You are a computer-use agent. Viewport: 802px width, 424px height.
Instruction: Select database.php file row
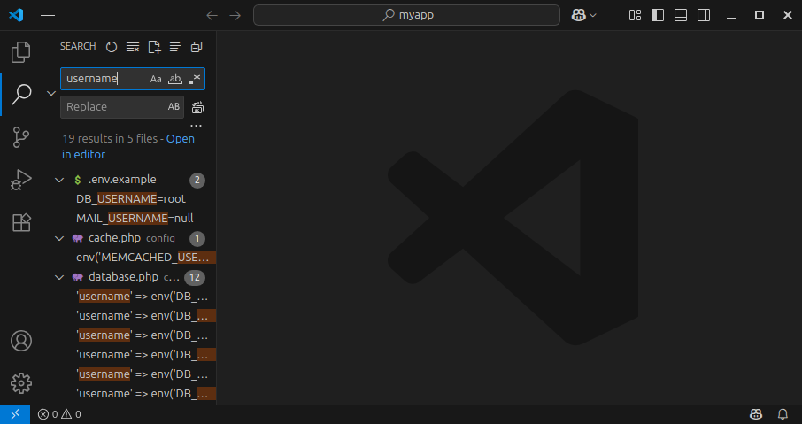[129, 277]
